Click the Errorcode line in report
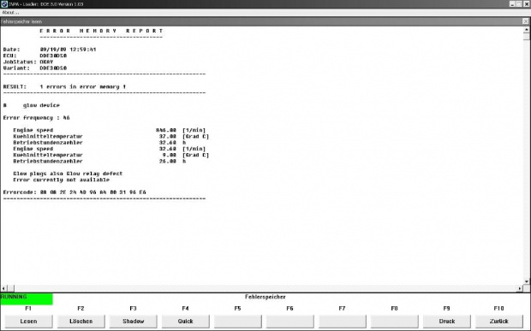Image resolution: width=531 pixels, height=331 pixels. tap(75, 192)
